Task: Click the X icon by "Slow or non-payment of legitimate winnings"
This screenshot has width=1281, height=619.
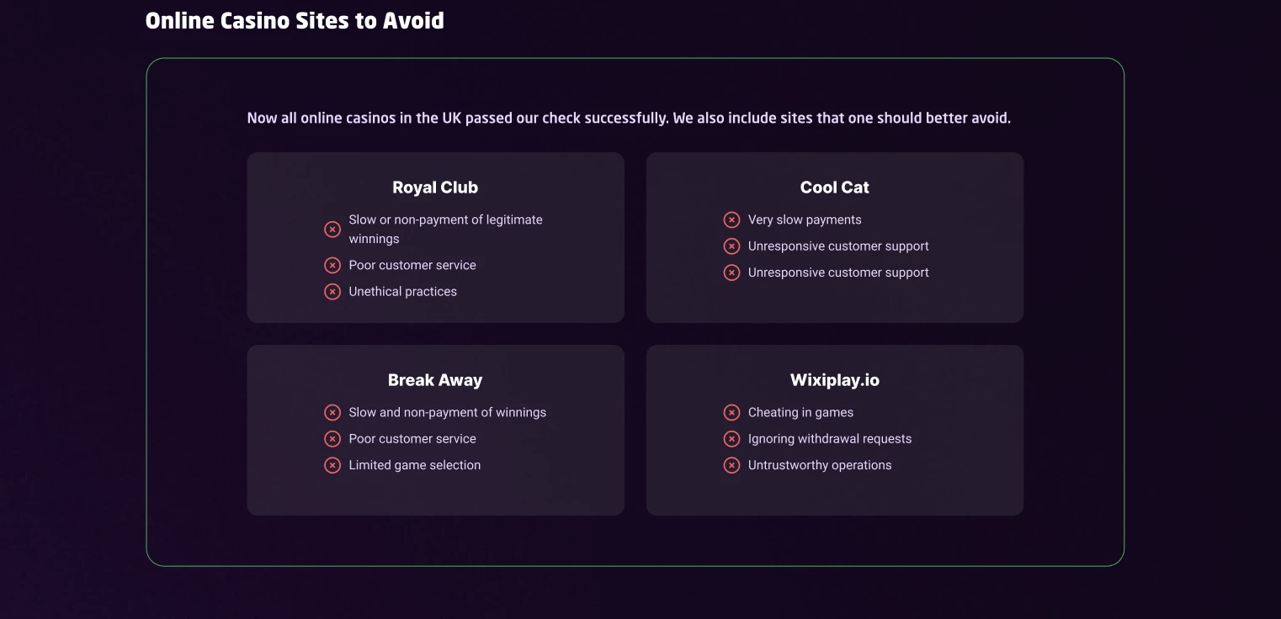Action: [332, 230]
